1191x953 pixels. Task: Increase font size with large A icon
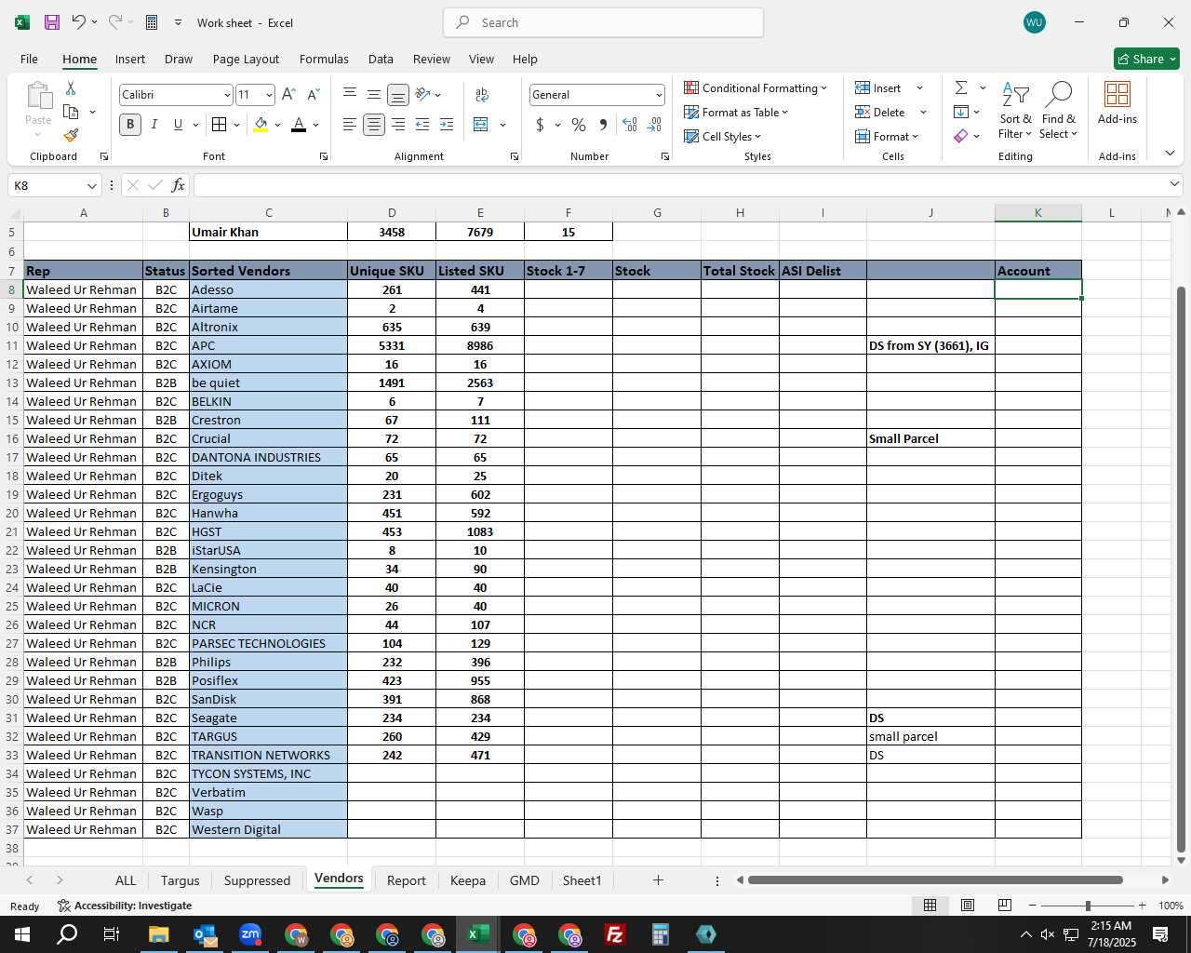288,95
